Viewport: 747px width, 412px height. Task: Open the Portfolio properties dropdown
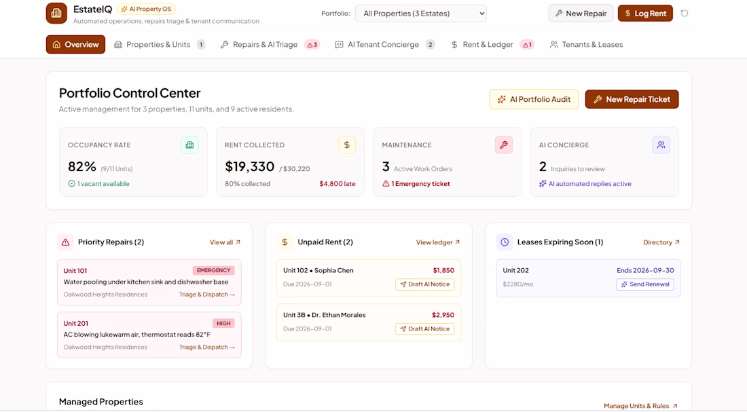coord(420,14)
